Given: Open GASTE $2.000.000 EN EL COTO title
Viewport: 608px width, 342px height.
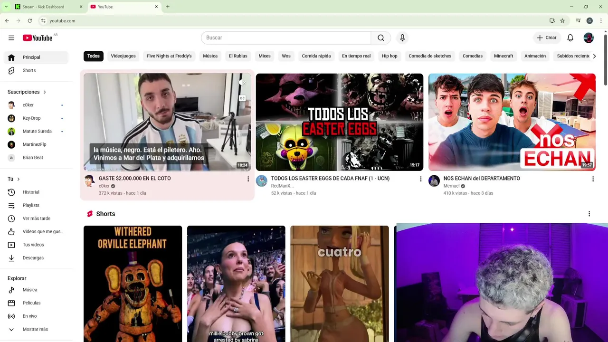Looking at the screenshot, I should [x=135, y=179].
